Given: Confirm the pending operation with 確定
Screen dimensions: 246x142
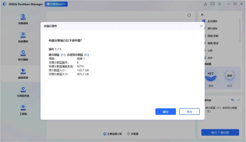Looking at the screenshot, I should pos(166,111).
